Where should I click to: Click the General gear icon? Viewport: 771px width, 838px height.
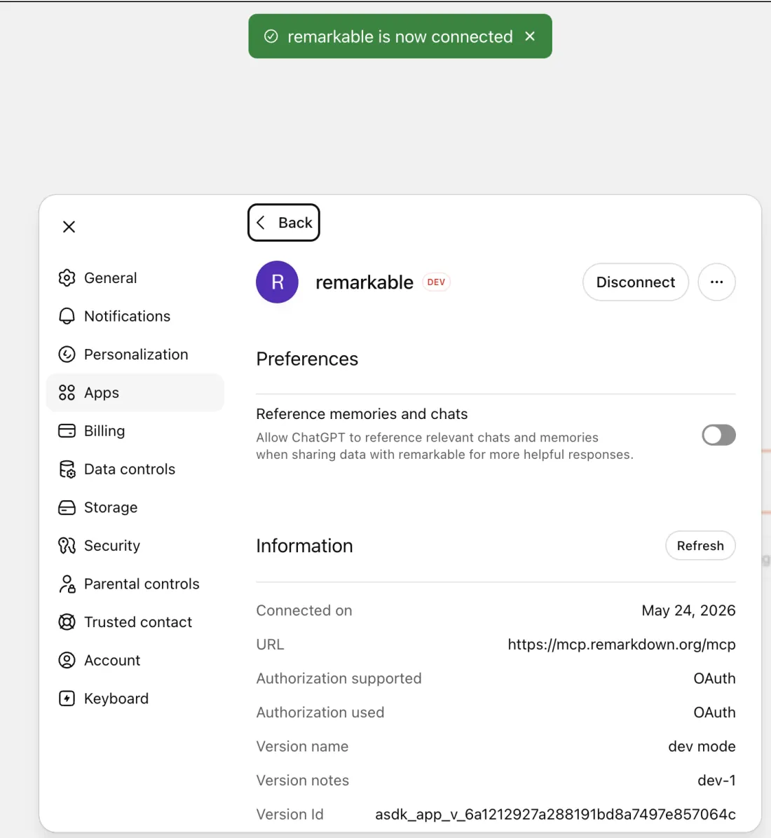coord(67,278)
